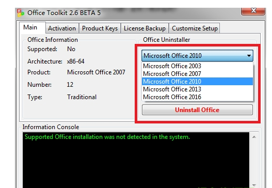The height and width of the screenshot is (188, 272).
Task: Click inside the Information Console output
Action: pos(136,160)
